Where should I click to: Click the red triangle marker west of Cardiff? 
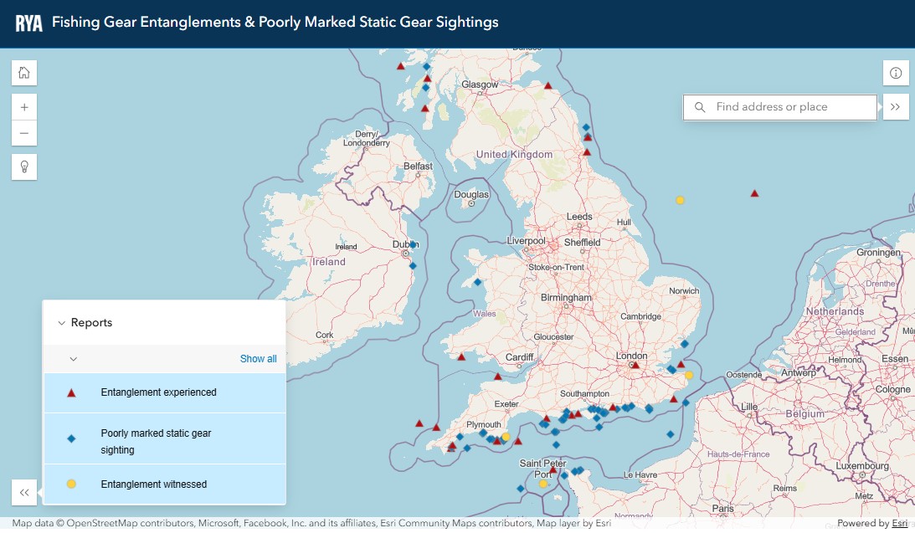(461, 356)
